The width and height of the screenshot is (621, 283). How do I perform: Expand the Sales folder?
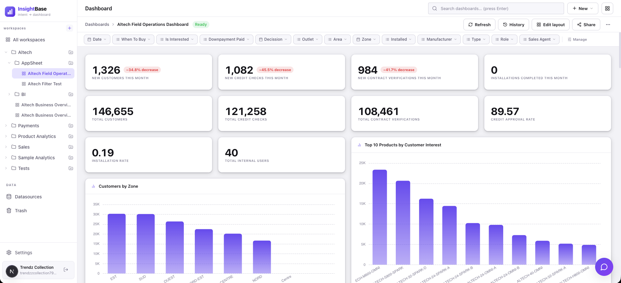point(6,147)
